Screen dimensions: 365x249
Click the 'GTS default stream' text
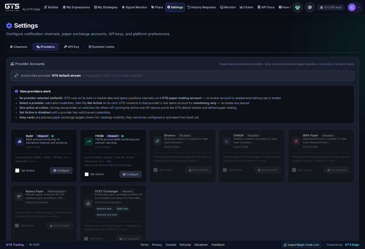66,76
